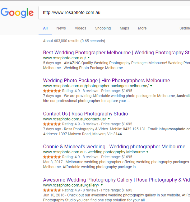
Task: Expand the More search options menu
Action: [x=142, y=28]
